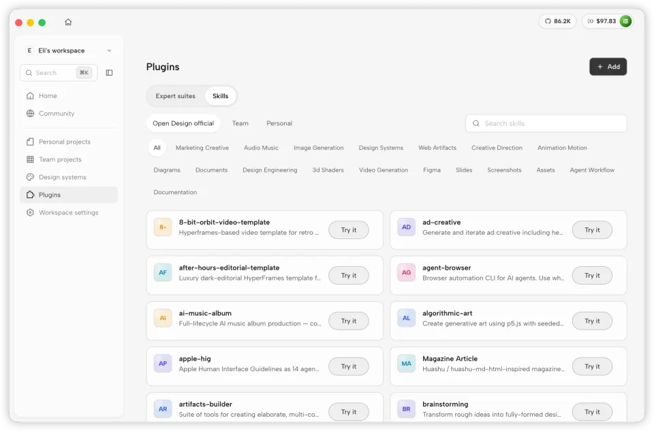Select the All category filter

click(157, 148)
